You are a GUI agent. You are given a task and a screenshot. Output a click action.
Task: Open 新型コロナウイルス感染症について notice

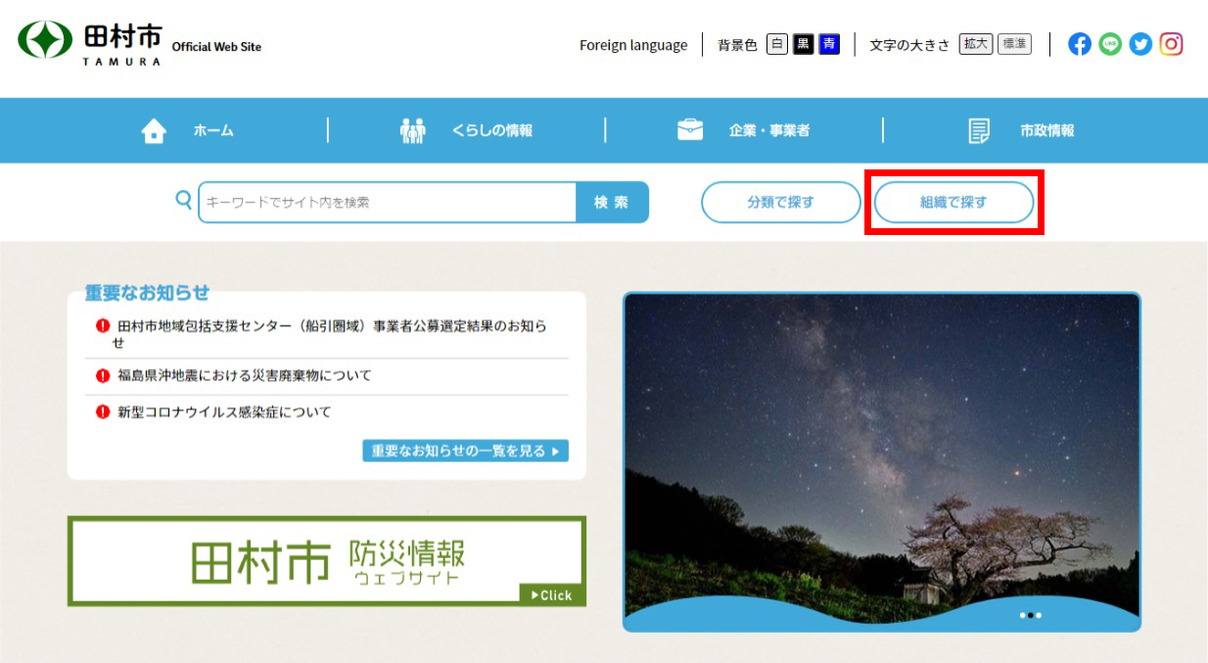[x=224, y=412]
